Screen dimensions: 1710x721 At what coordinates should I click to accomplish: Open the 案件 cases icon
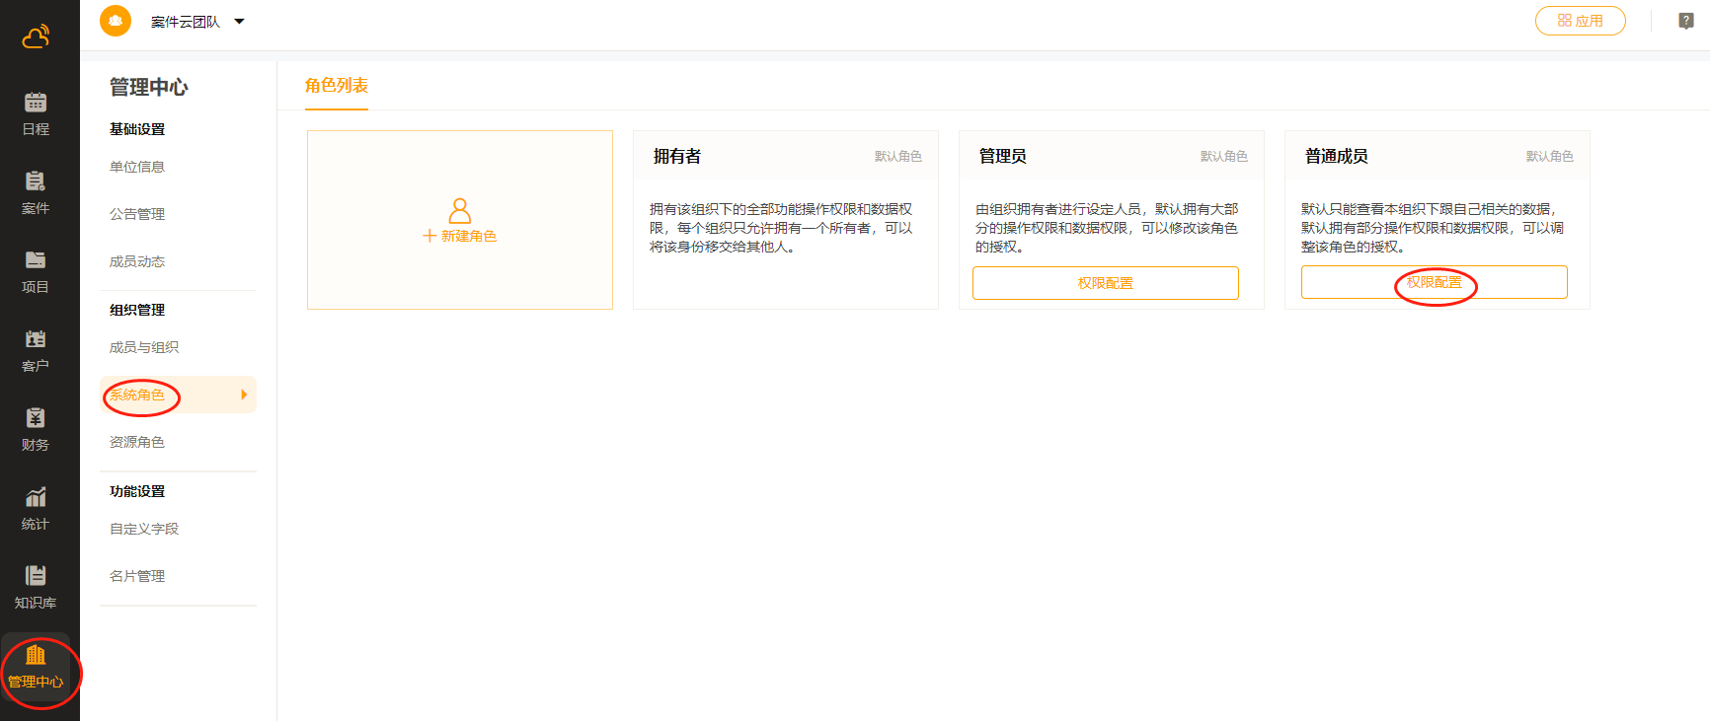(36, 181)
